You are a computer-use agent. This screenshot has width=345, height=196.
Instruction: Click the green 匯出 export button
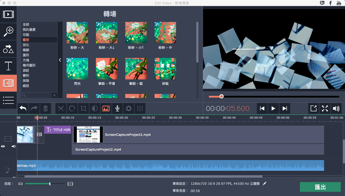pyautogui.click(x=320, y=187)
